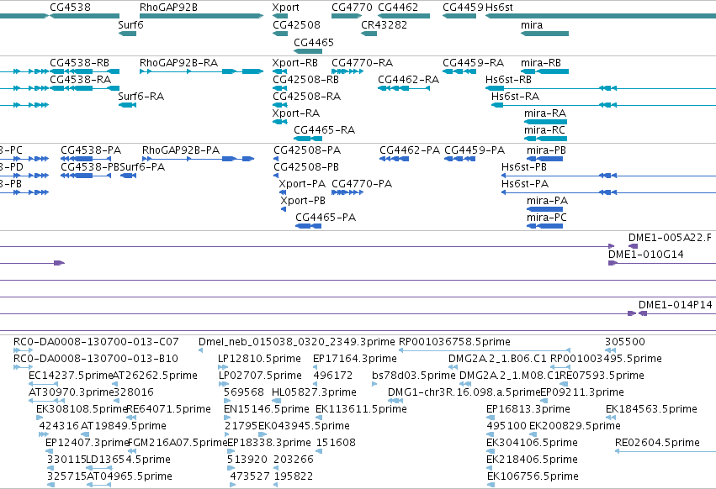This screenshot has width=716, height=489.
Task: Click EST EK106756.5prime
Action: [533, 476]
